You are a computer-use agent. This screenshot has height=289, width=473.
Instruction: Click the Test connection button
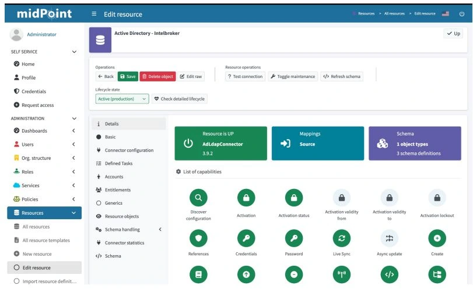(x=245, y=76)
